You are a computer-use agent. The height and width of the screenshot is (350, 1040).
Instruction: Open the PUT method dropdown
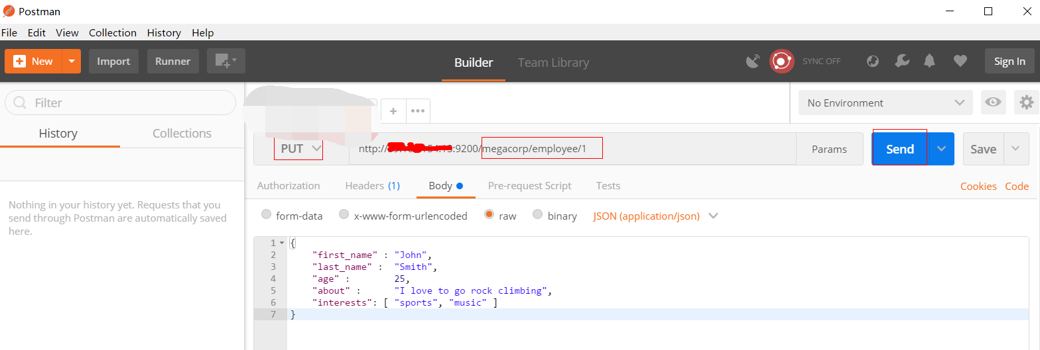300,149
